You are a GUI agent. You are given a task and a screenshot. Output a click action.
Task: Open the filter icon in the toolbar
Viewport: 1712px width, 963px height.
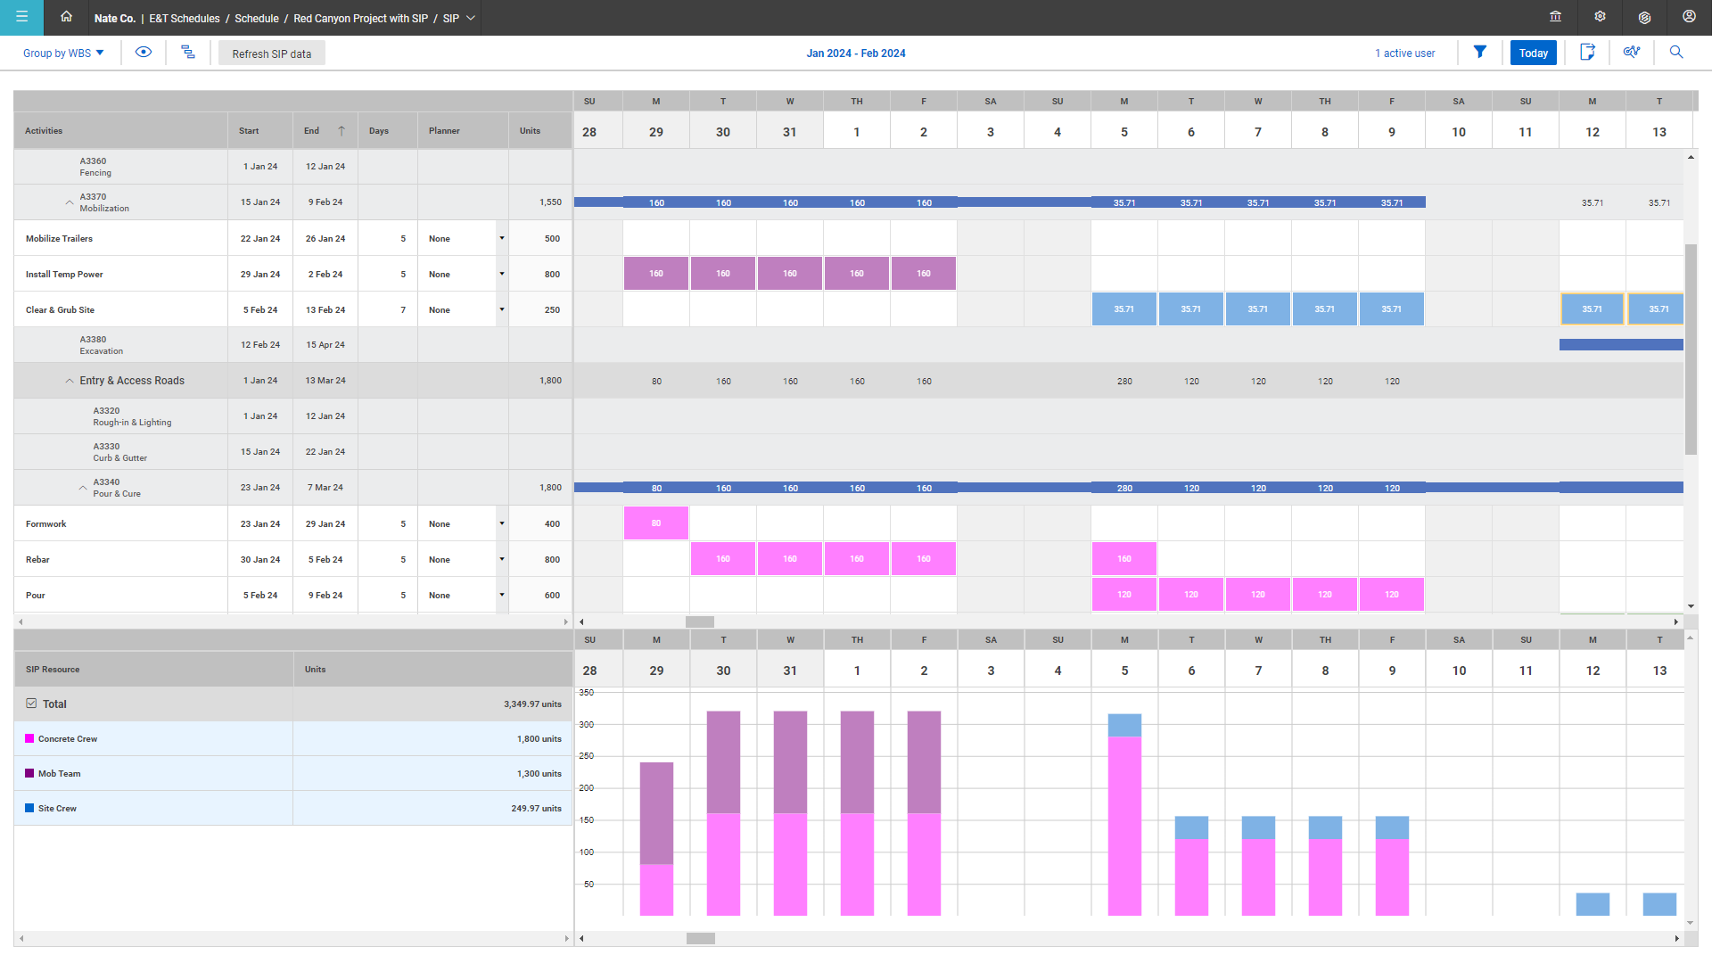[x=1480, y=53]
